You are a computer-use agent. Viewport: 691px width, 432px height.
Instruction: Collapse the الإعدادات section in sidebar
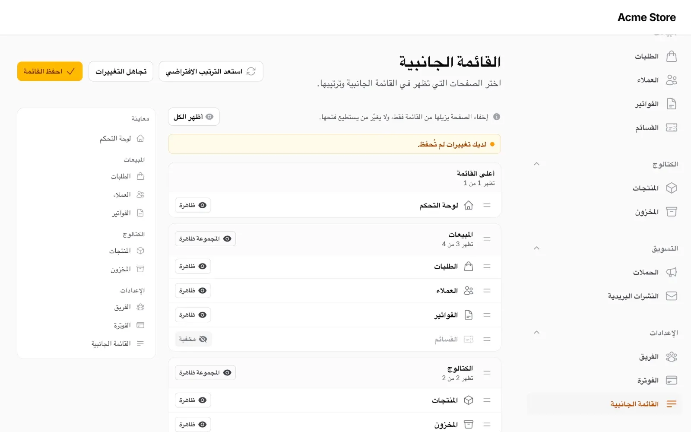pyautogui.click(x=536, y=332)
